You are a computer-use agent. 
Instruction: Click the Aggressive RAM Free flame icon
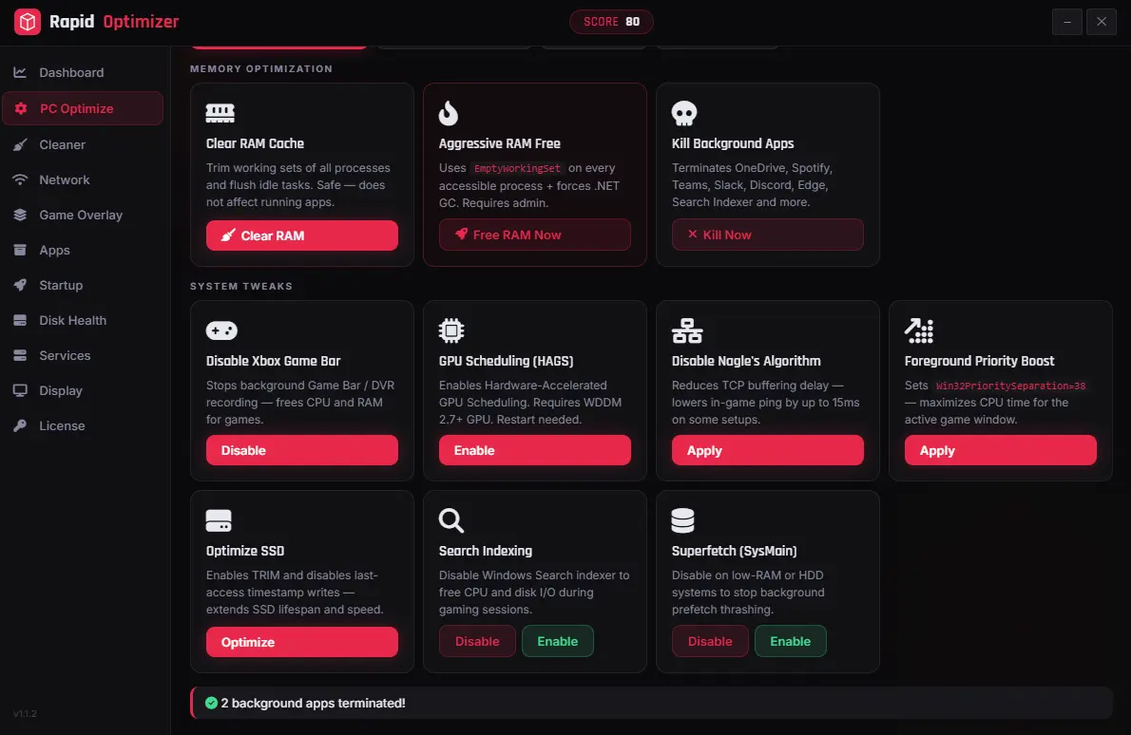tap(449, 113)
